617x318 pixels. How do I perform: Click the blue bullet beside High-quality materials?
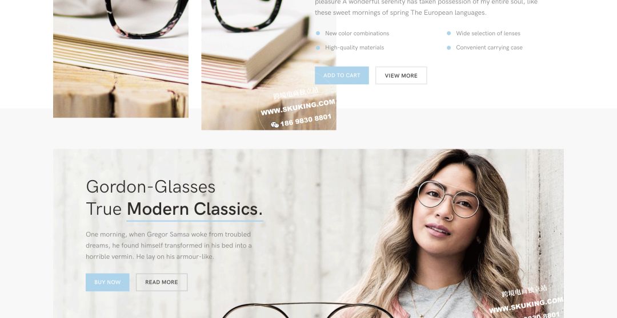click(318, 47)
